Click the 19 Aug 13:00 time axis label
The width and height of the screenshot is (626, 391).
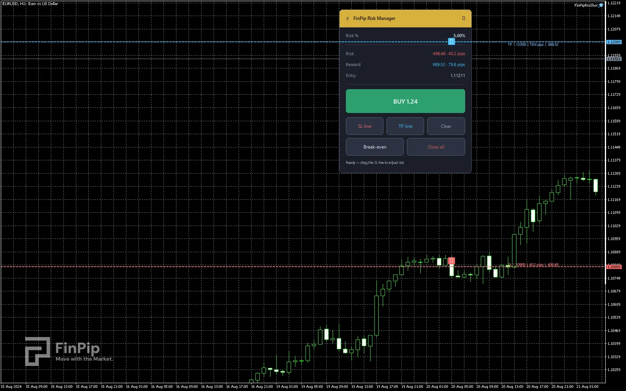pyautogui.click(x=362, y=387)
